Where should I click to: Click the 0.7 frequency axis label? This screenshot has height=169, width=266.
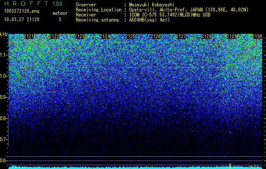tap(3, 139)
